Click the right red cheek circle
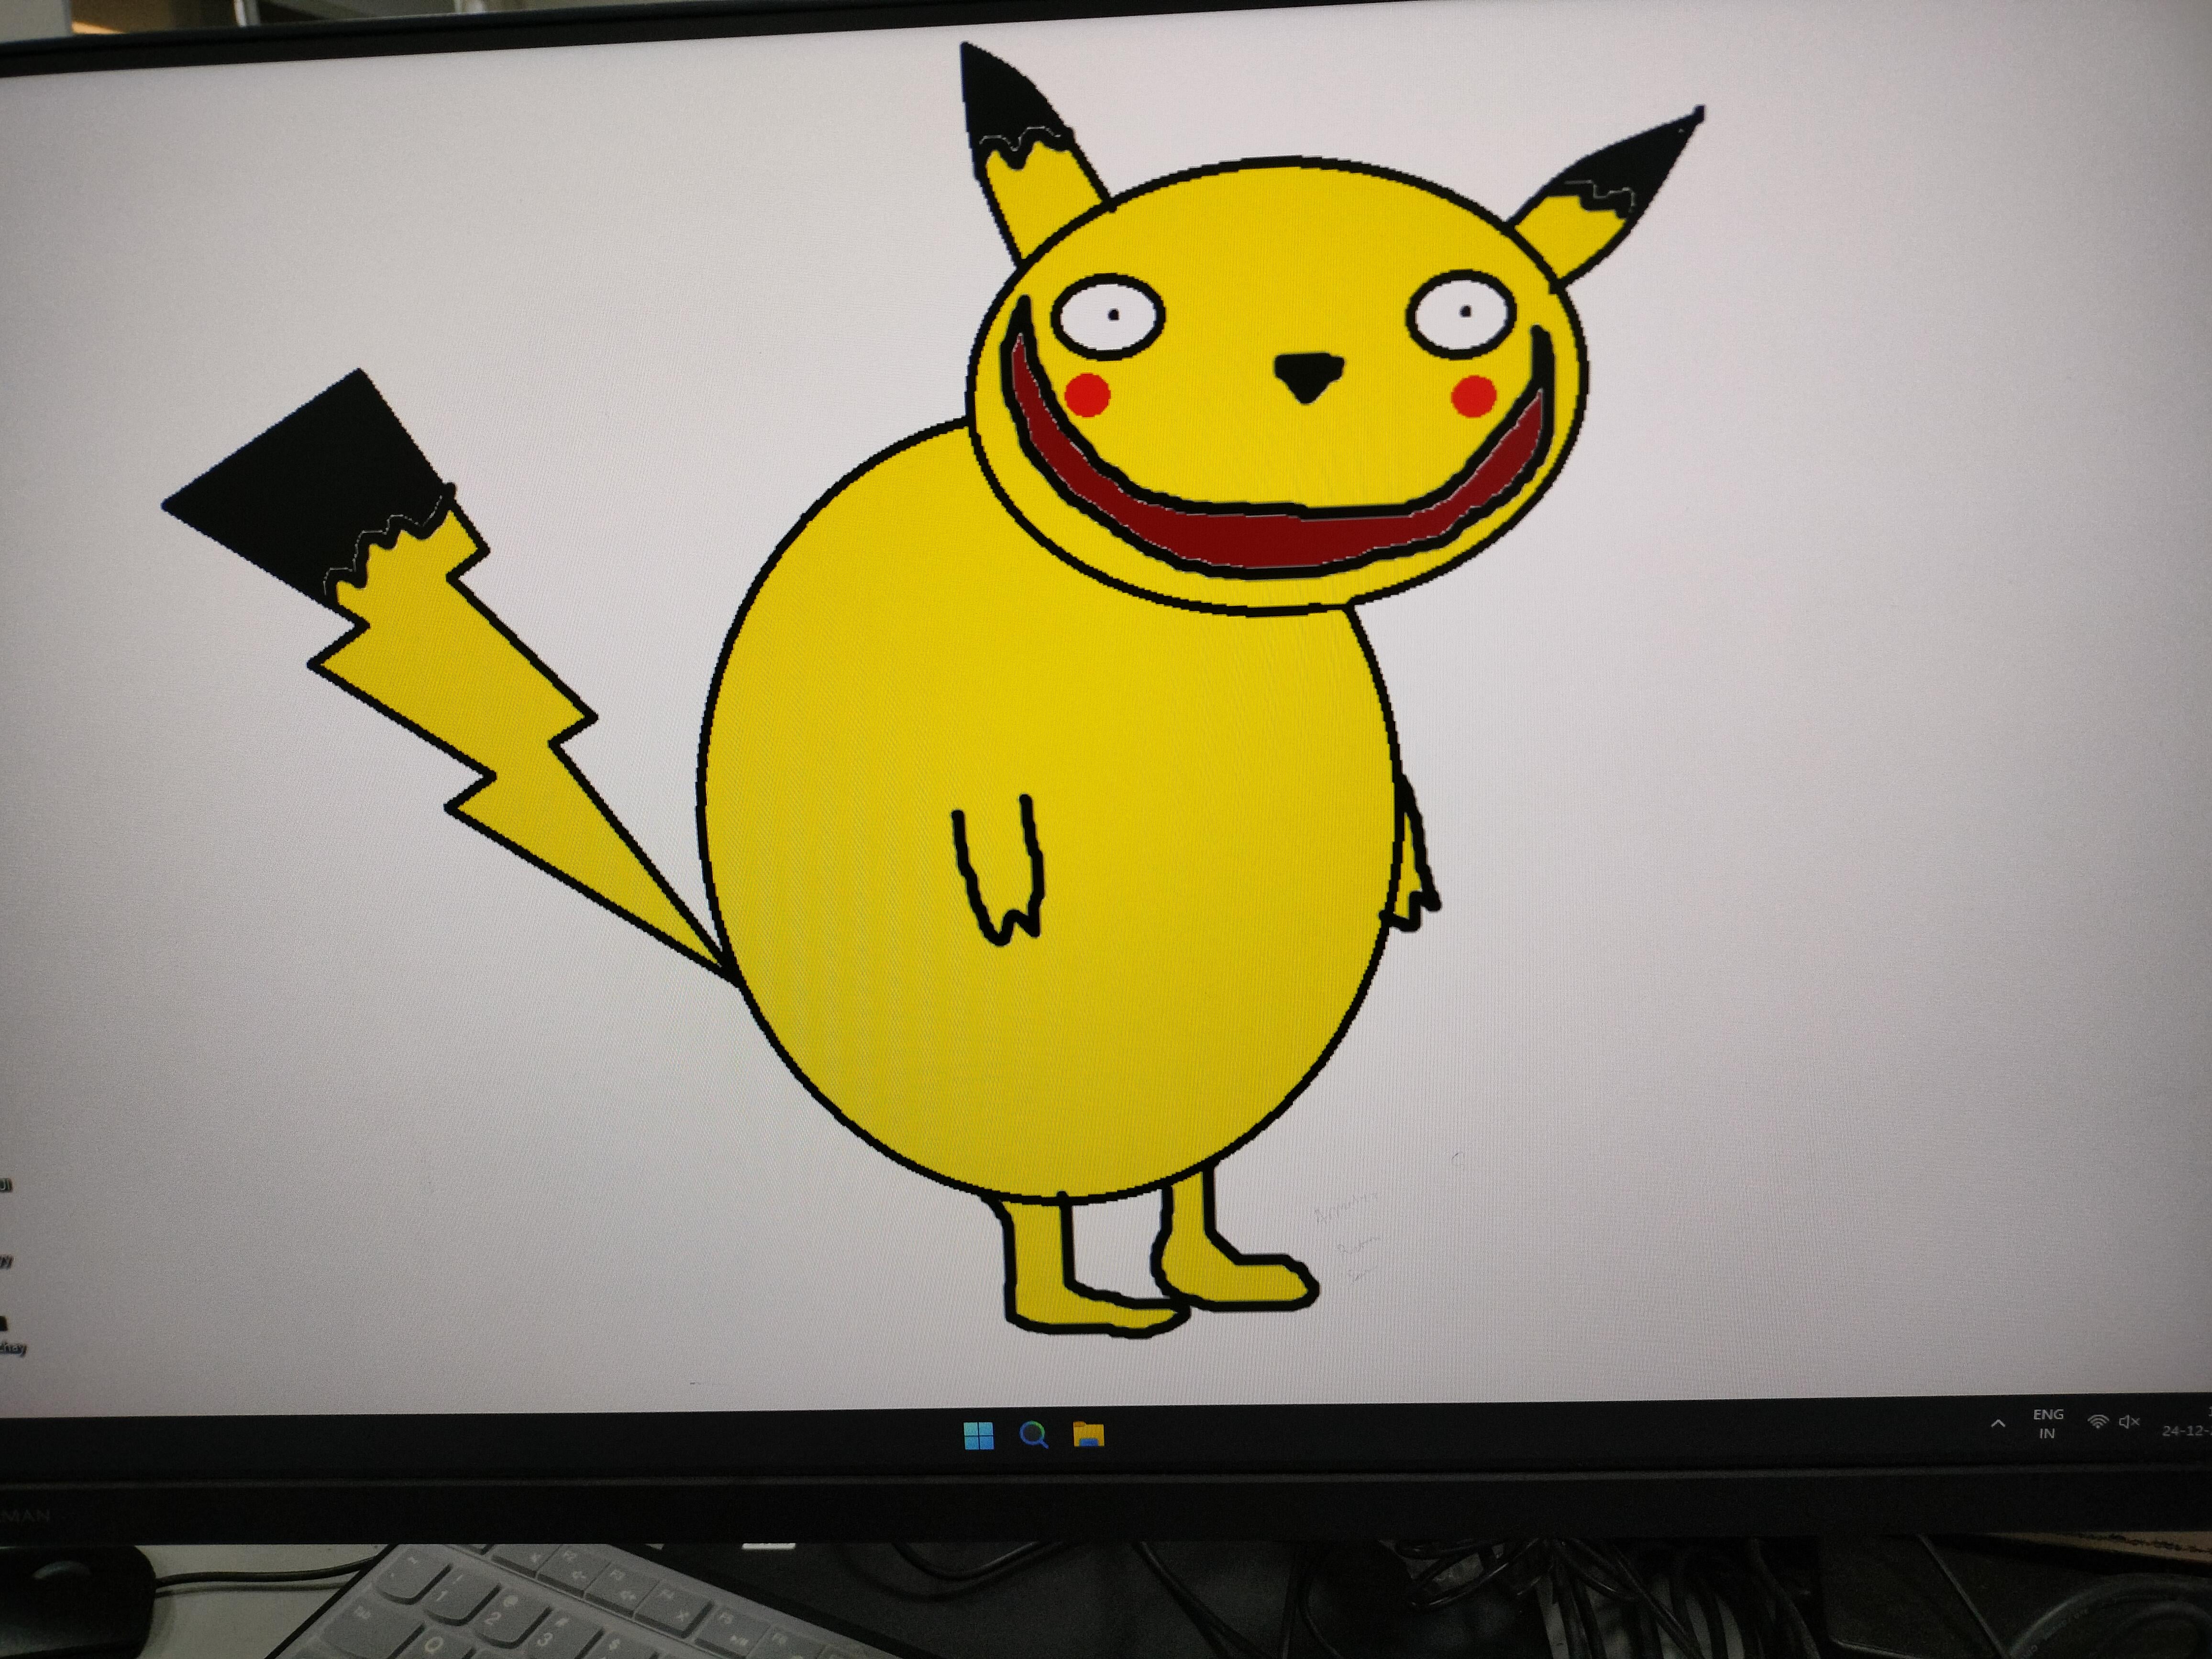Screen dimensions: 2212x1659 point(1473,397)
